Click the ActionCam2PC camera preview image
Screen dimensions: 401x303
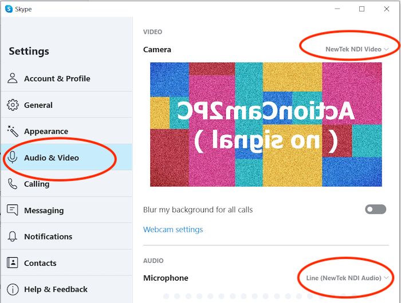266,124
